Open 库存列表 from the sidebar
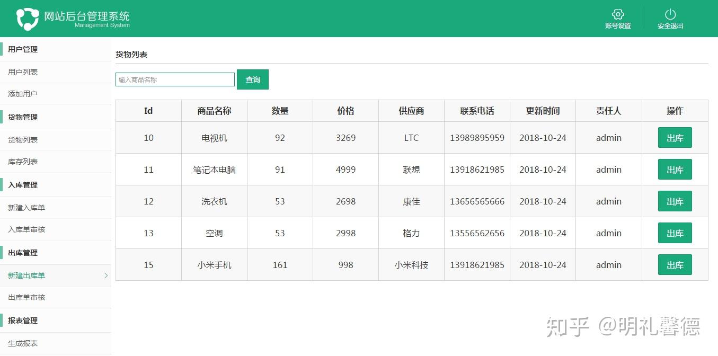This screenshot has height=356, width=718. point(21,162)
